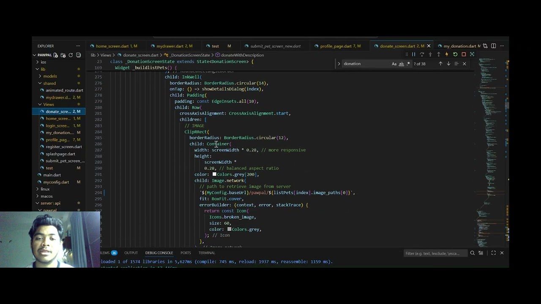Maximize the bottom panel
The height and width of the screenshot is (304, 541).
pos(493,253)
